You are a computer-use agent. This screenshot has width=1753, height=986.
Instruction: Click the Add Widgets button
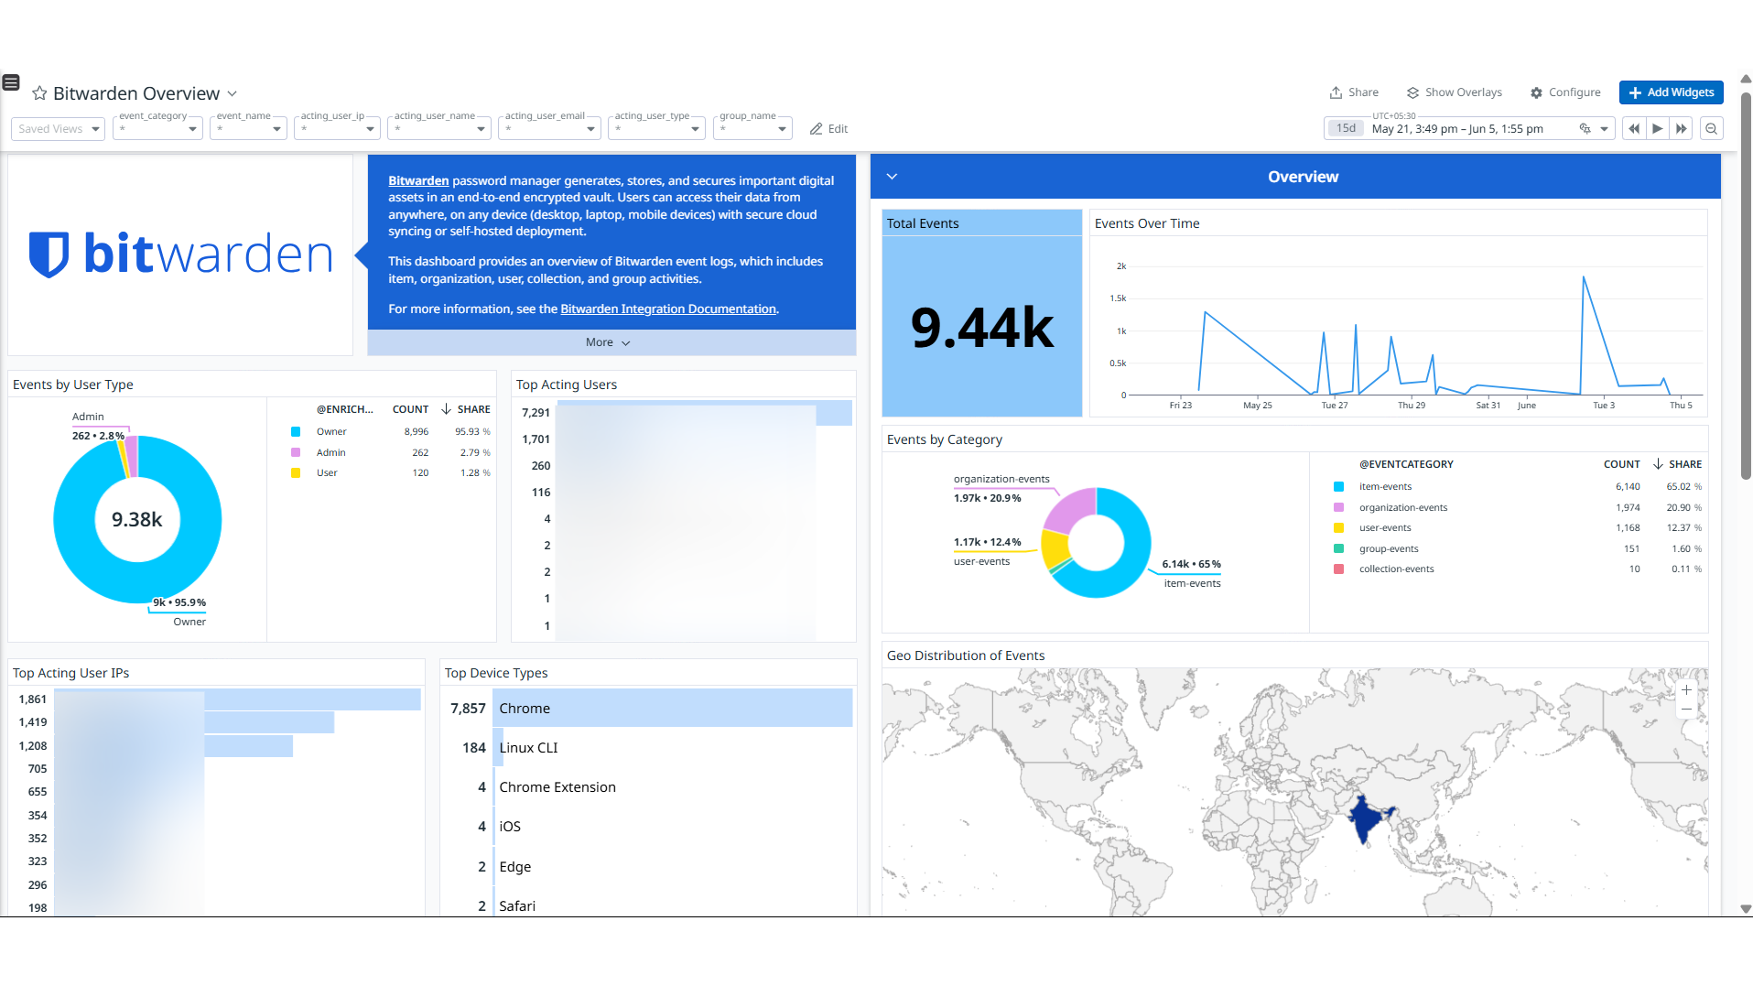pyautogui.click(x=1671, y=92)
